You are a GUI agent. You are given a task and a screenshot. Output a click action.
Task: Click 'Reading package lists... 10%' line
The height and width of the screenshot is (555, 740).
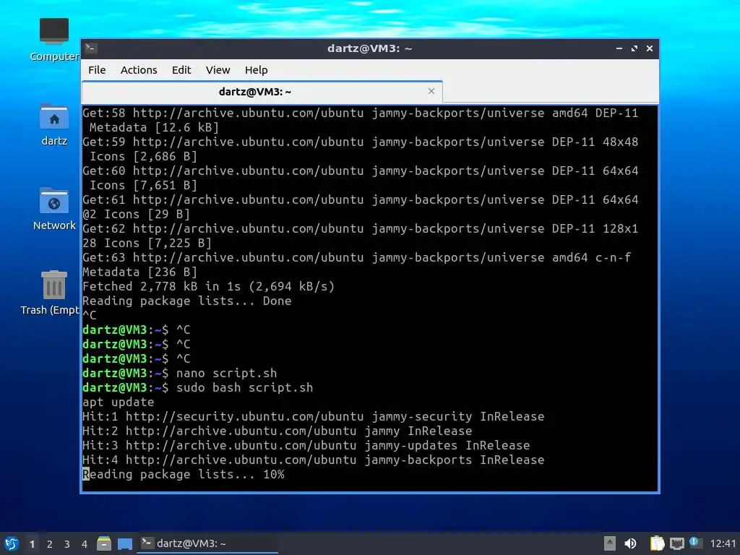click(x=183, y=474)
